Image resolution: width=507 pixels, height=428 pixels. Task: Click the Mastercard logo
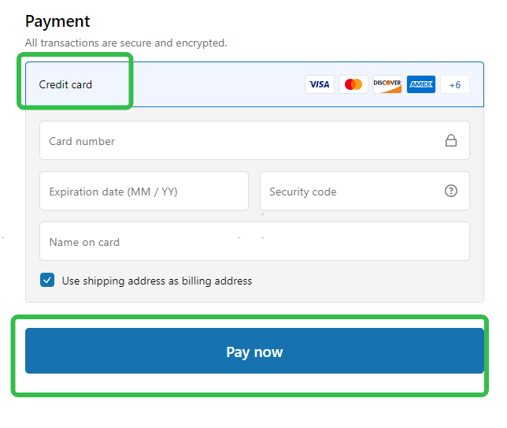click(353, 84)
